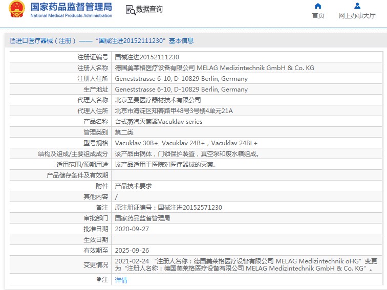Click the 数据查询 text label
Image resolution: width=387 pixels, height=290 pixels.
click(x=149, y=9)
